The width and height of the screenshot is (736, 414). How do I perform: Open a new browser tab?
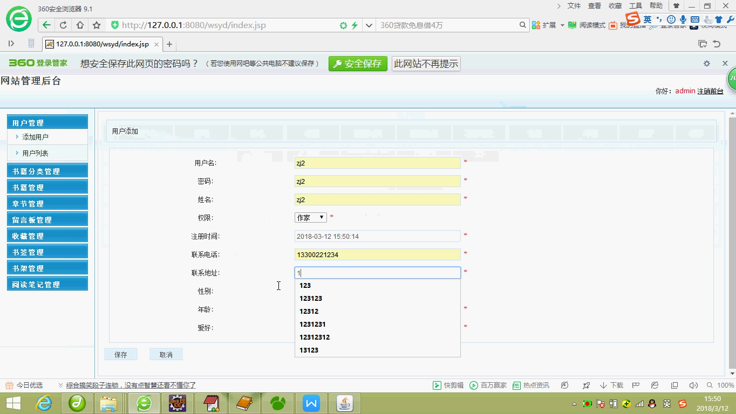[x=169, y=44]
